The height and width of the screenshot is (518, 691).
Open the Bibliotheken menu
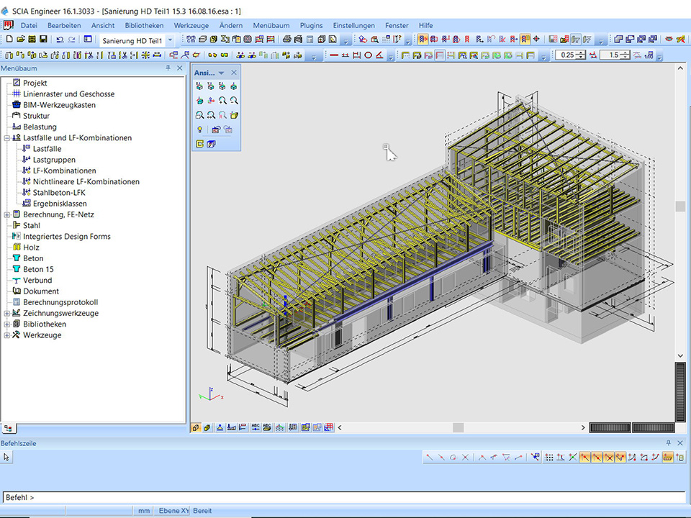[x=144, y=25]
